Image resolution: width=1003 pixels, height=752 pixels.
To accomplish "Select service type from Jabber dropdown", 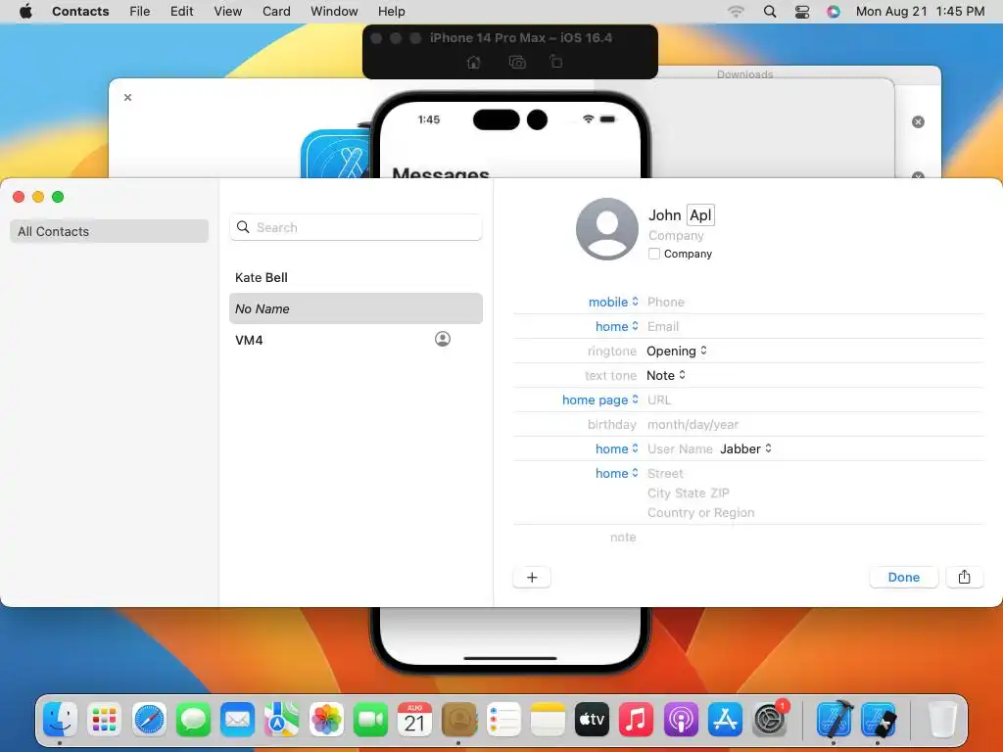I will coord(745,448).
